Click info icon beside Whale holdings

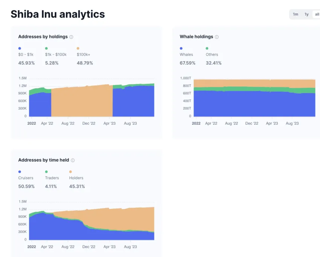click(217, 37)
